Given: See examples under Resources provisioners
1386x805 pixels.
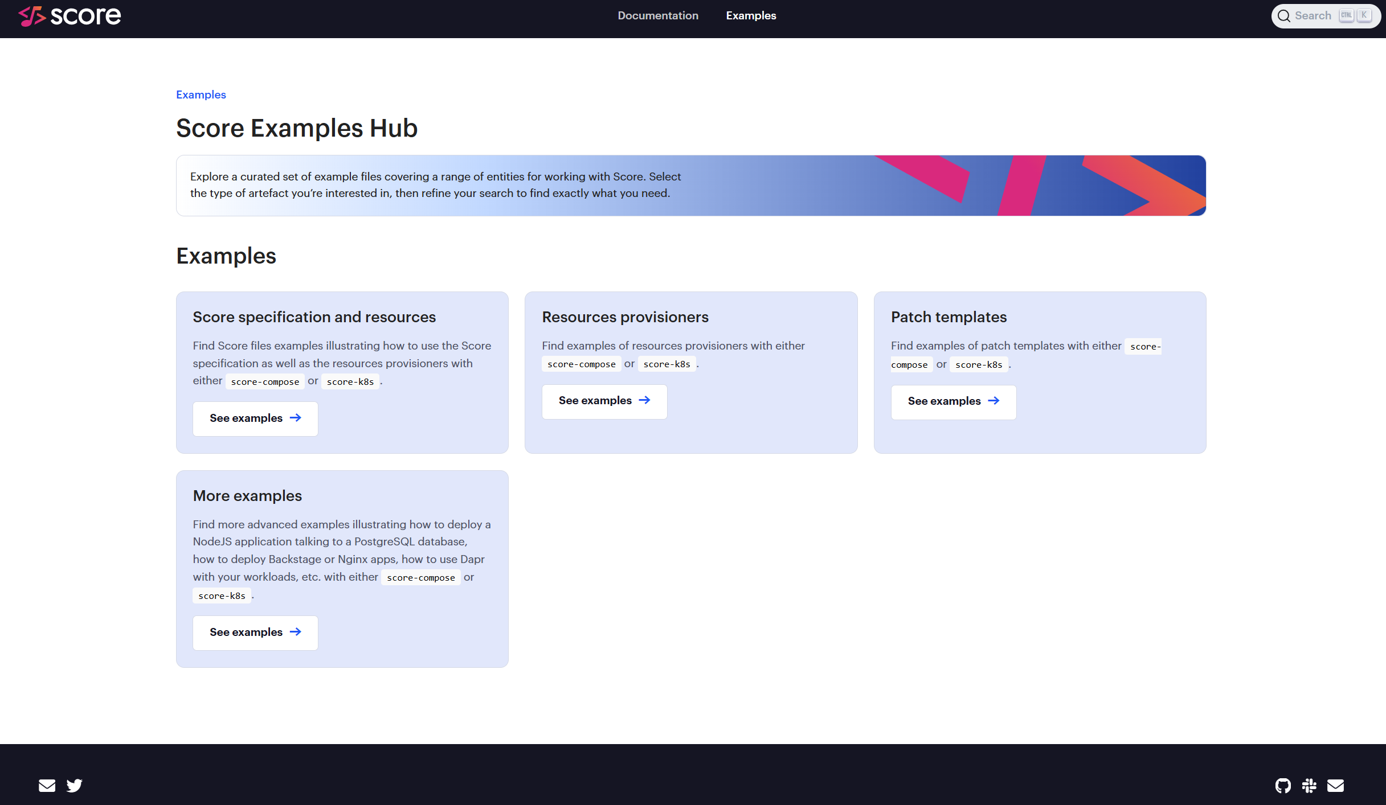Looking at the screenshot, I should click(604, 401).
